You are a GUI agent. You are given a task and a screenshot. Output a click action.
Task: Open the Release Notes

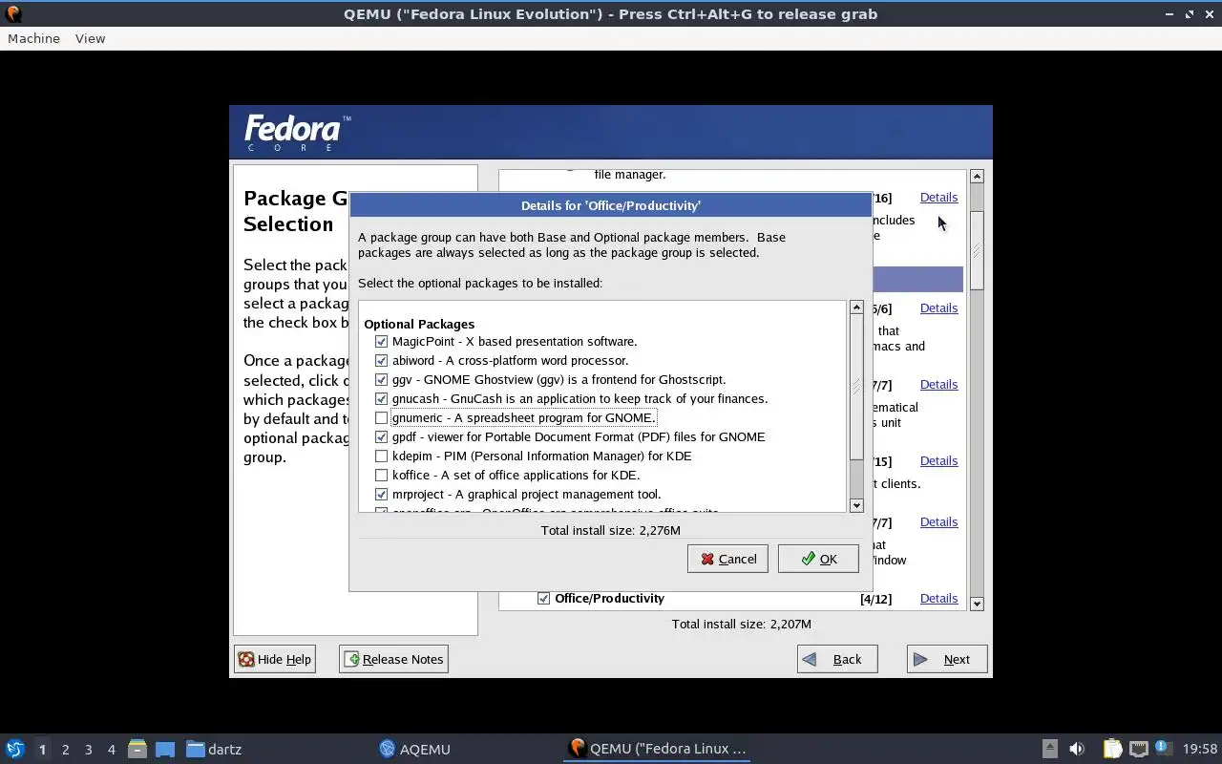click(x=393, y=659)
